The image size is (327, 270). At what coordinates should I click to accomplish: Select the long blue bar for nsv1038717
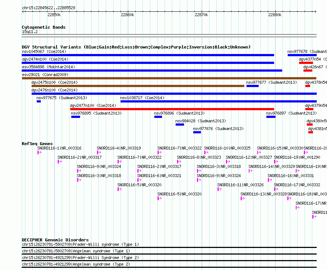219,101
